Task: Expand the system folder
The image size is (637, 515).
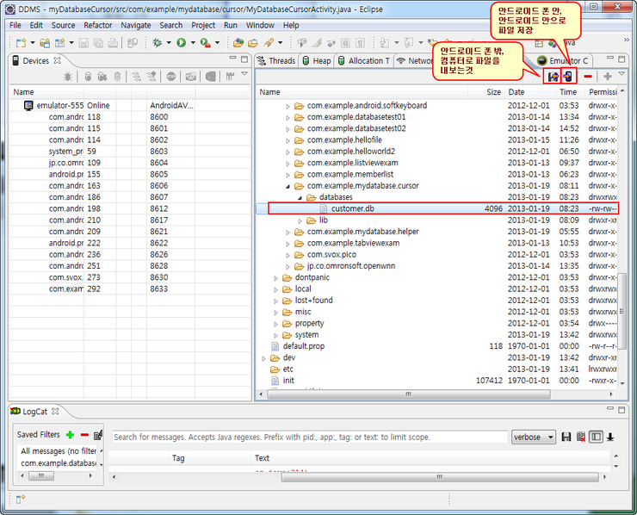Action: click(275, 336)
